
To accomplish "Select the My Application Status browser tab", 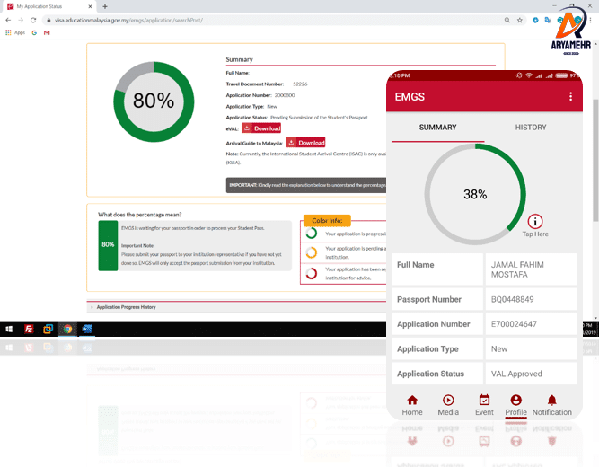I will tap(48, 6).
